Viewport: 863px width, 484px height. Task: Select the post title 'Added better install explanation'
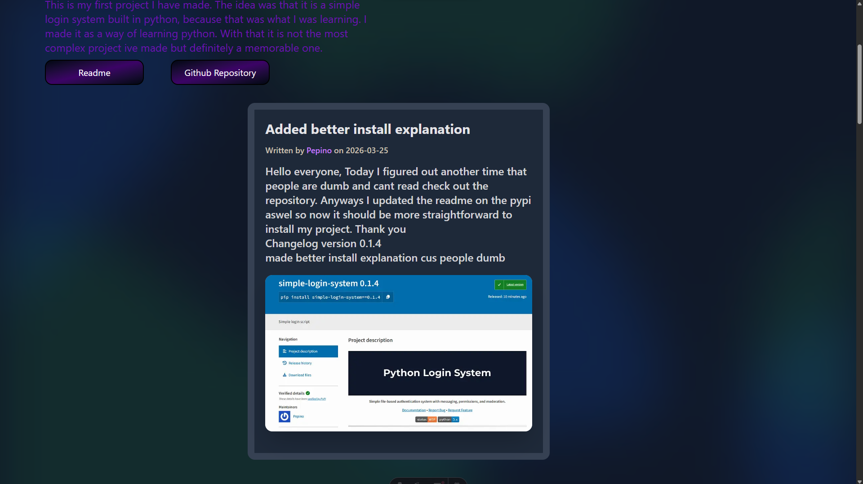pos(368,129)
